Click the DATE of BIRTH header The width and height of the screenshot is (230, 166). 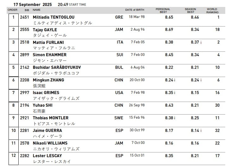pos(135,10)
